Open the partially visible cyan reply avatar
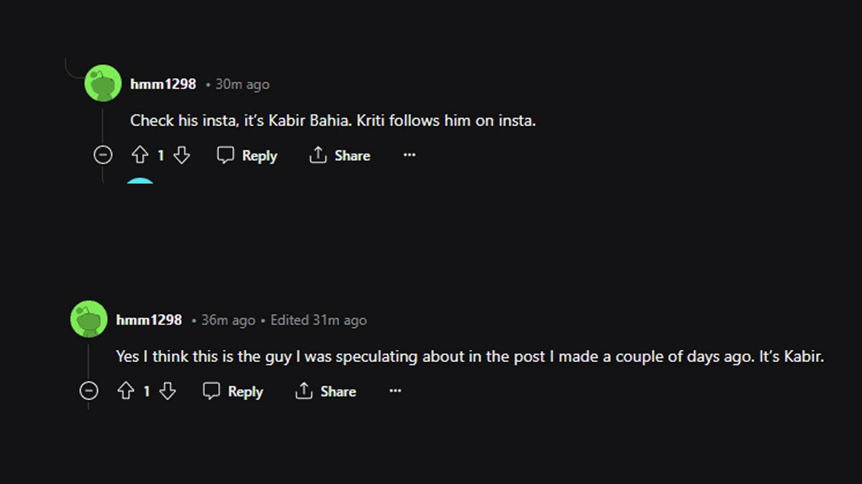Screen dimensions: 862x484 tap(140, 181)
